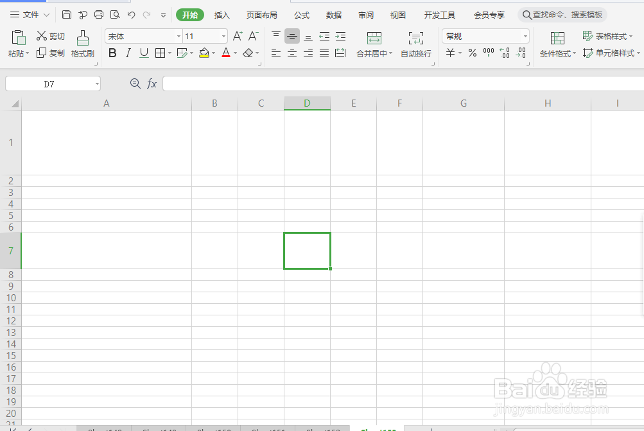The image size is (644, 431).
Task: Open Print Preview icon
Action: click(115, 15)
